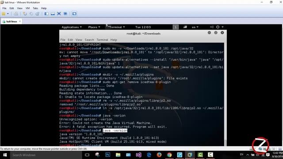Open Google Chrome from the taskbar

(x=169, y=155)
